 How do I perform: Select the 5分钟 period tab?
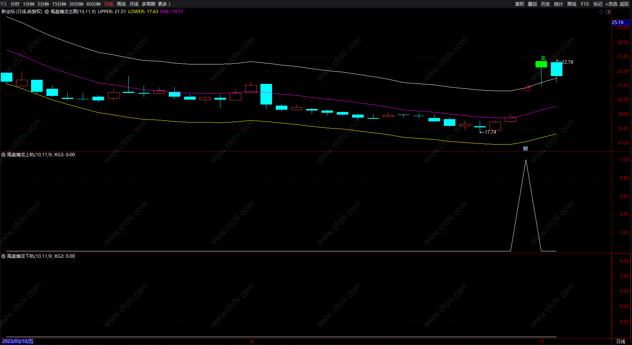43,4
